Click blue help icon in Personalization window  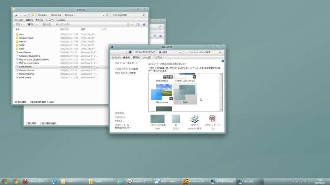pos(223,61)
